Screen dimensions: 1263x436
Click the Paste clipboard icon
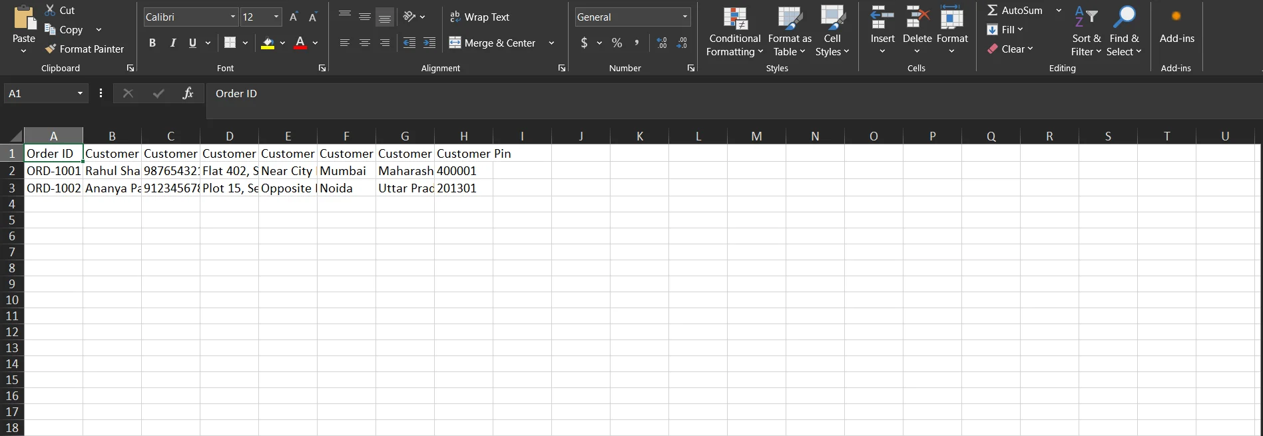[24, 17]
